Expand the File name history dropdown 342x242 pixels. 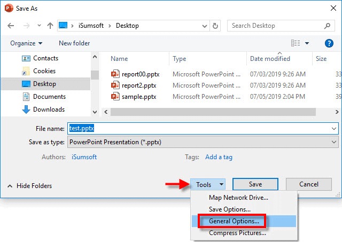(334, 128)
